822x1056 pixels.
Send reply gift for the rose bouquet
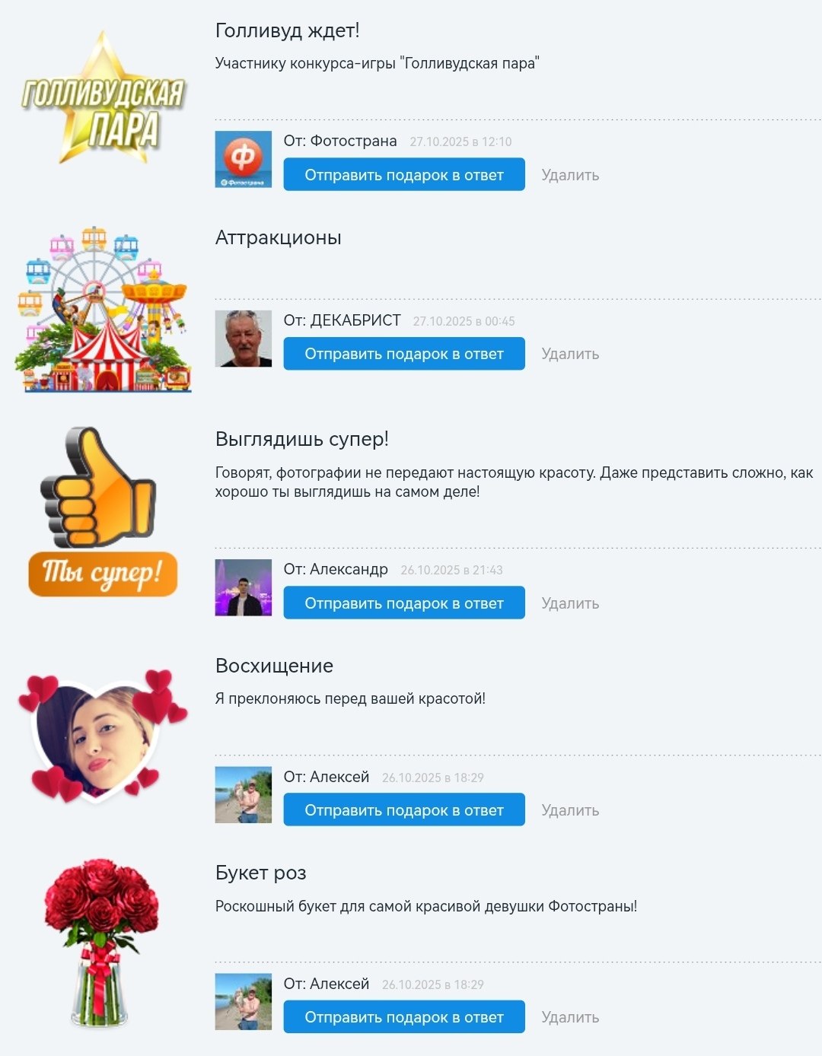click(404, 1017)
